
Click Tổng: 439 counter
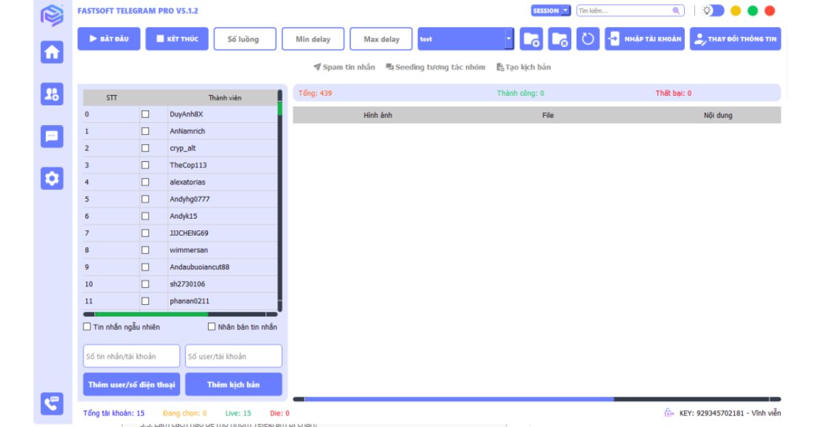click(315, 93)
